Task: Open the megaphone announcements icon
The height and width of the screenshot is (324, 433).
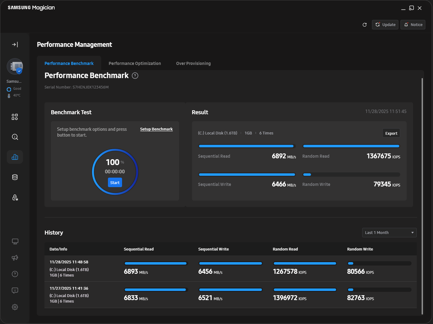Action: pyautogui.click(x=15, y=258)
